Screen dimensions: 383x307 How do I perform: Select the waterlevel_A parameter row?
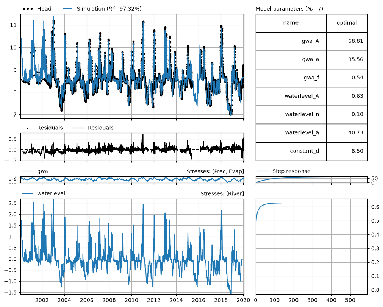click(312, 97)
